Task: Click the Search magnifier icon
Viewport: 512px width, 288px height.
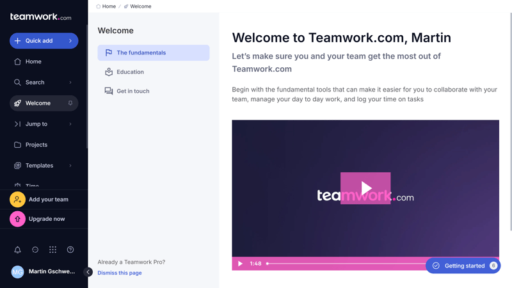Action: point(18,83)
